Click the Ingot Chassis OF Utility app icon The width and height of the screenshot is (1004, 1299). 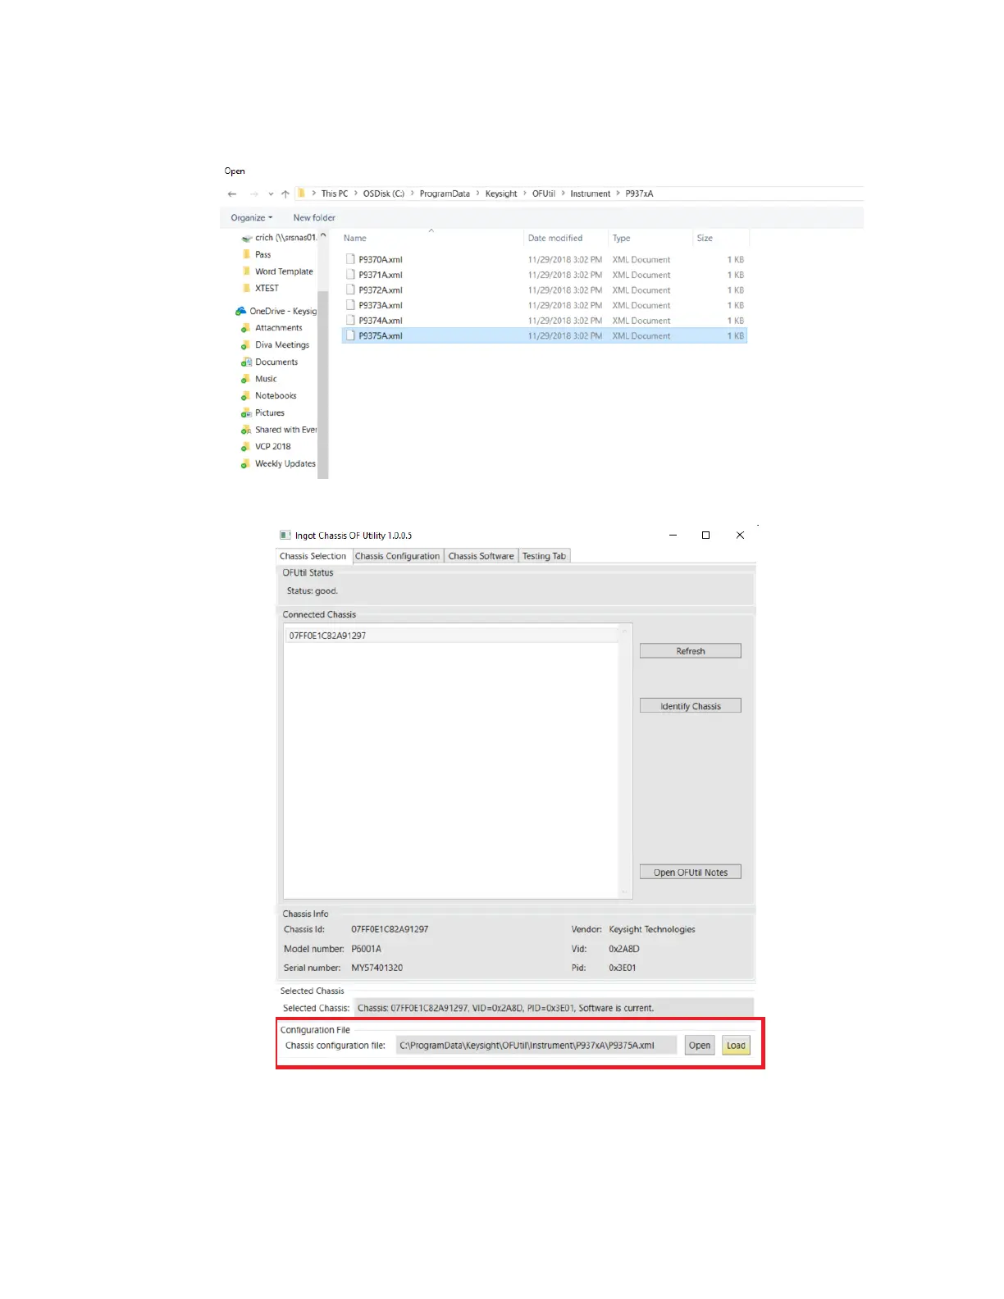coord(285,536)
